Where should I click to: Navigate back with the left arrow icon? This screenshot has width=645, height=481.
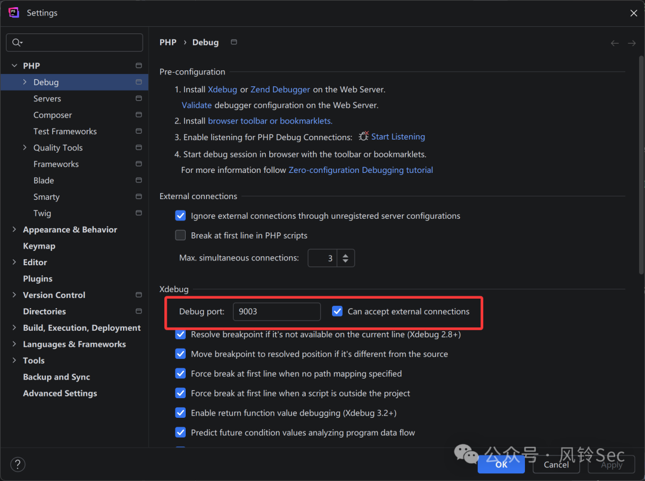point(615,43)
